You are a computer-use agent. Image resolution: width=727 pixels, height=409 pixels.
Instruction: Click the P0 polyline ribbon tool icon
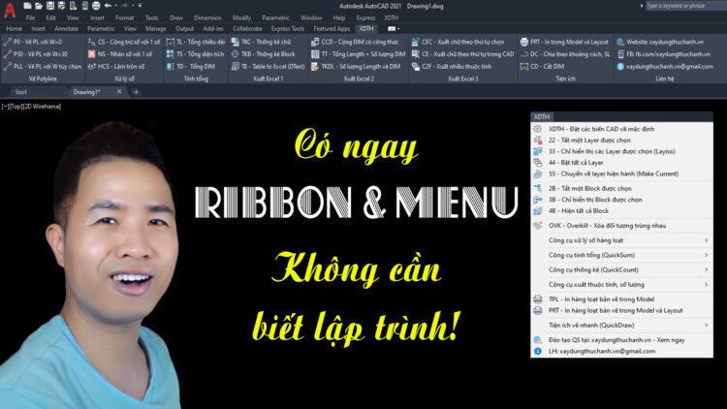click(x=8, y=43)
